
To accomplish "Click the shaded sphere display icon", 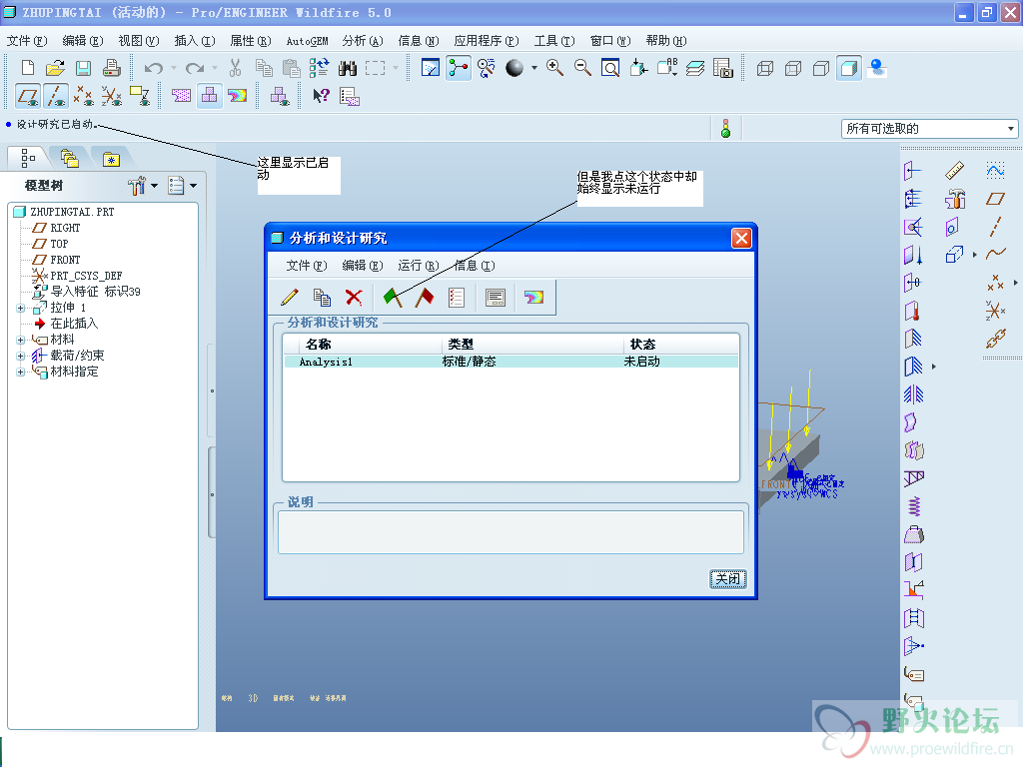I will pyautogui.click(x=514, y=68).
